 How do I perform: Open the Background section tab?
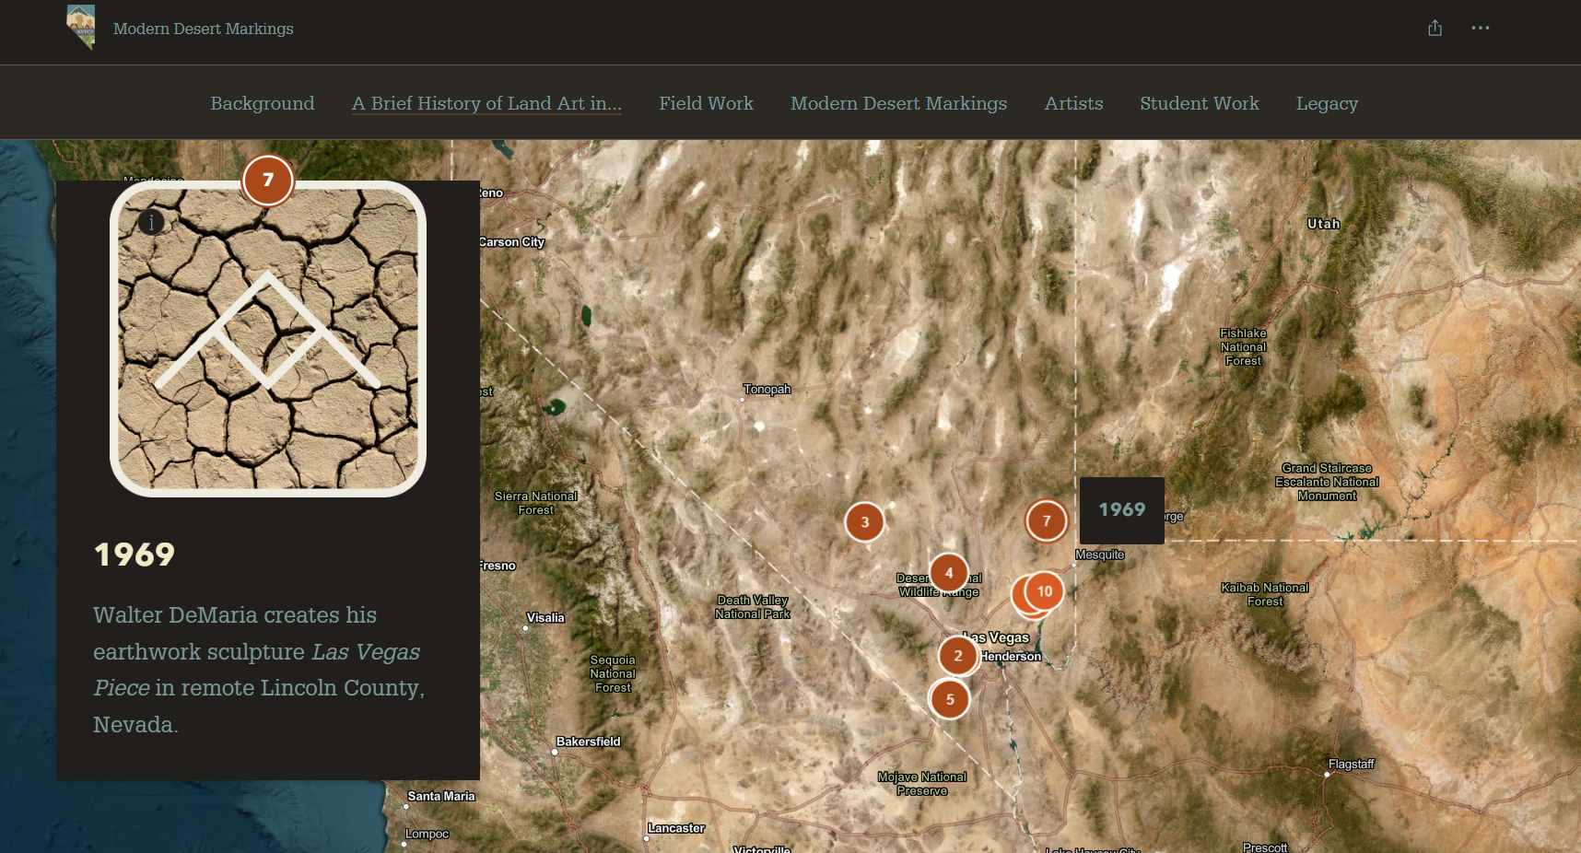(262, 103)
